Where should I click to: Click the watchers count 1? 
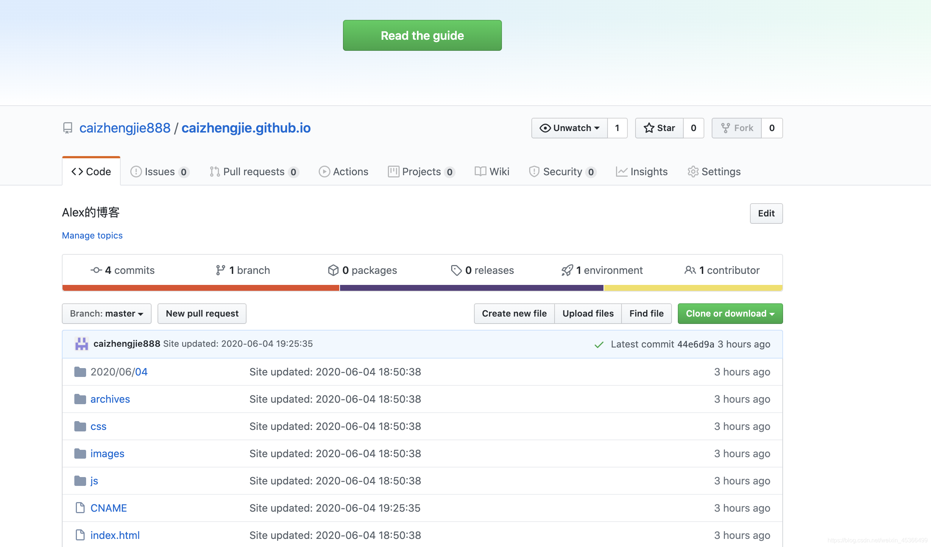[x=617, y=128]
